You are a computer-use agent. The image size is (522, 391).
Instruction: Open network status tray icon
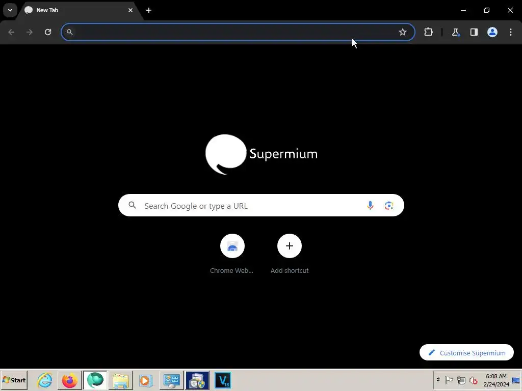pyautogui.click(x=461, y=380)
